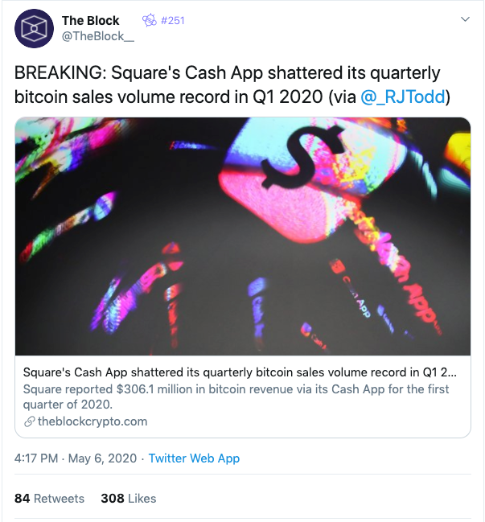Image resolution: width=485 pixels, height=522 pixels.
Task: Open the tweet options chevron menu
Action: (x=465, y=19)
